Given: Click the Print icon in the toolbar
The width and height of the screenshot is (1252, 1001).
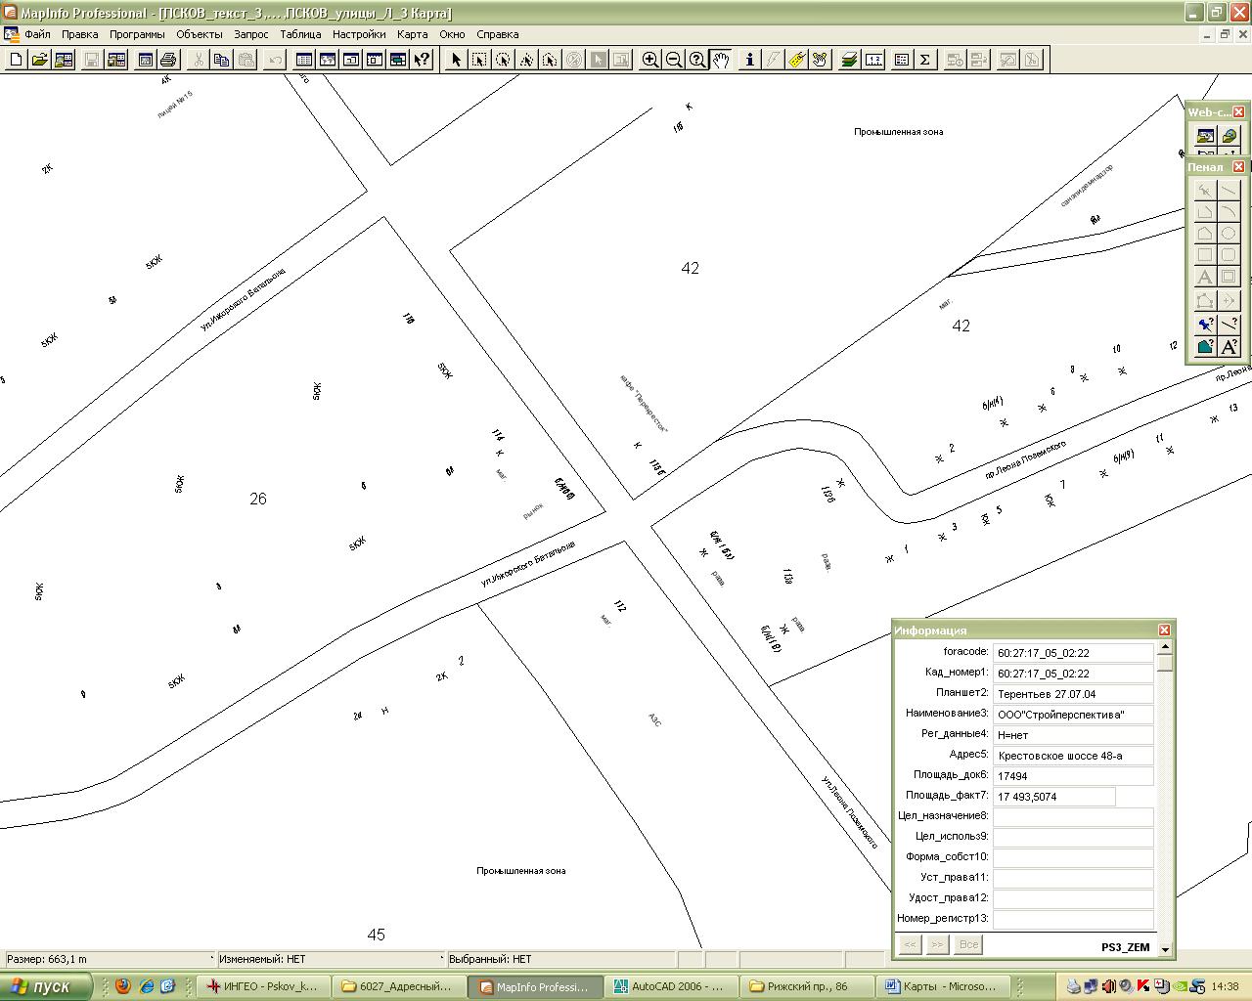Looking at the screenshot, I should tap(168, 60).
